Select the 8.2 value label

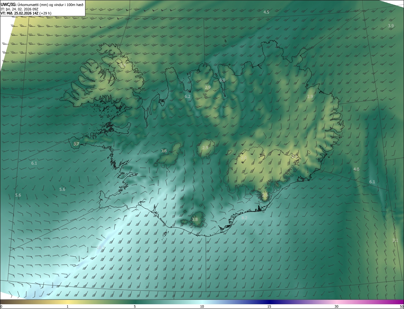(x=244, y=218)
